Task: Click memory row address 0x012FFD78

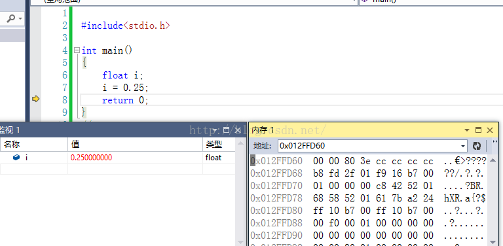Action: (x=276, y=198)
